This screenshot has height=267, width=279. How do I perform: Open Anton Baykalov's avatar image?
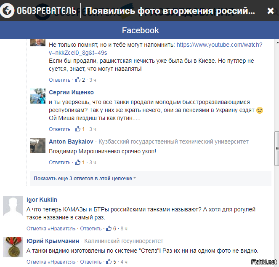pos(38,145)
